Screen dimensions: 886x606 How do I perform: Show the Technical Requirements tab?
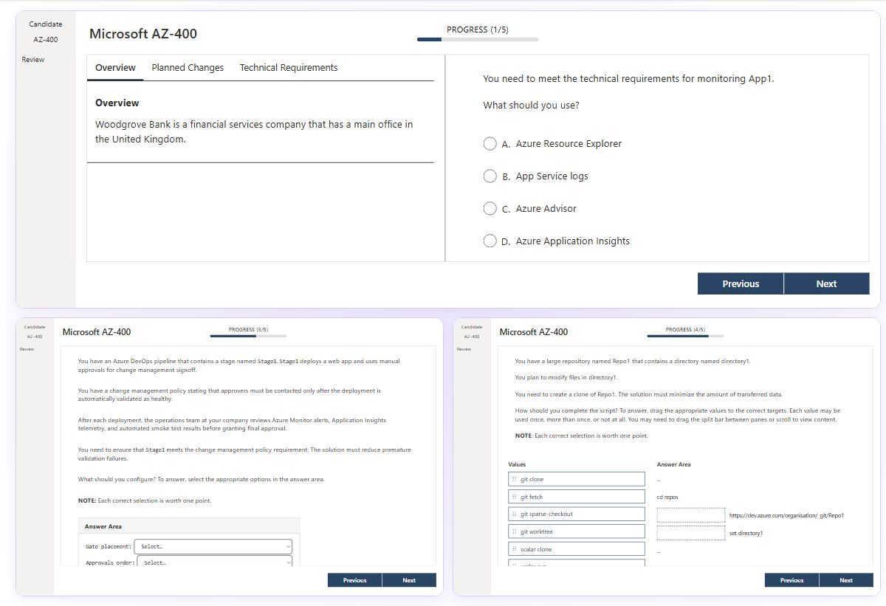coord(289,68)
